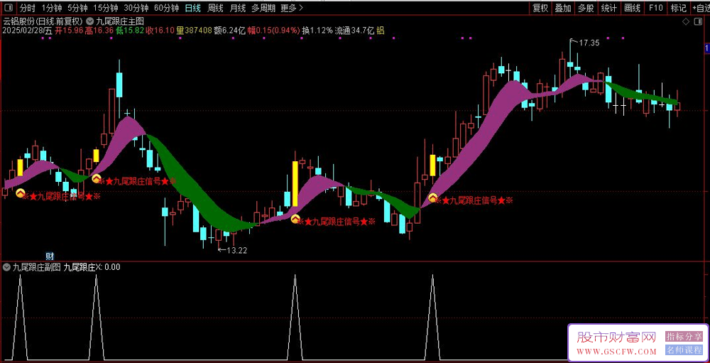
Task: Click the rightmost 九尾跟庄 signal arrow icon
Action: [x=433, y=198]
